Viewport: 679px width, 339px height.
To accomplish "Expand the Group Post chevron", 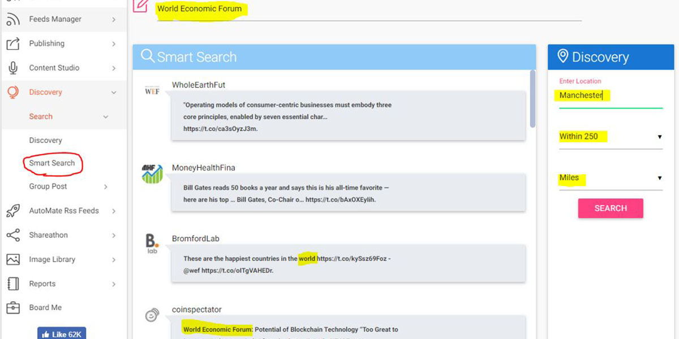I will (105, 187).
